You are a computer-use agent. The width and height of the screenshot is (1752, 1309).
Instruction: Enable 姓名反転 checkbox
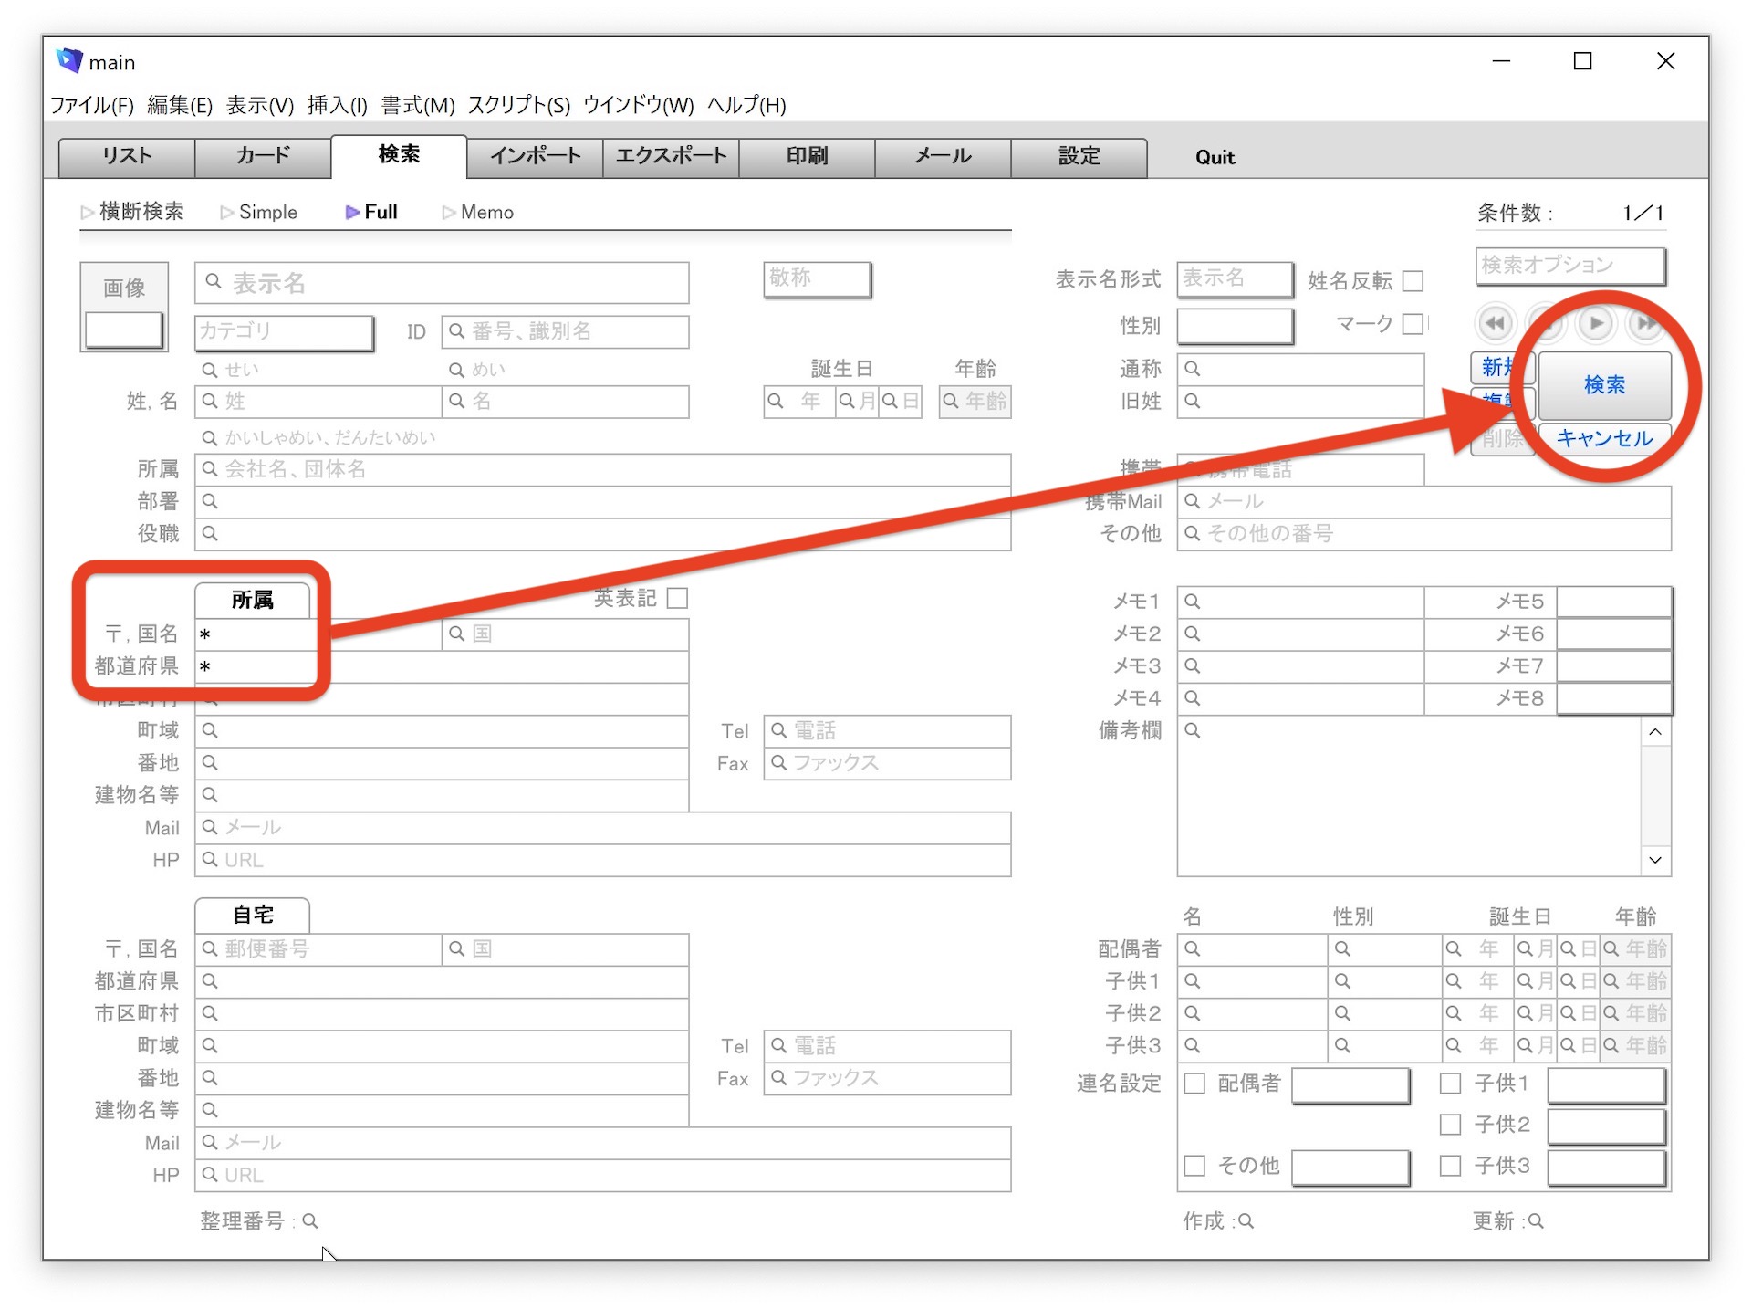pos(1413,280)
